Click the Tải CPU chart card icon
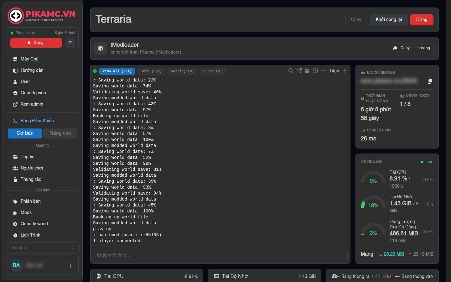The width and height of the screenshot is (451, 282). [99, 276]
